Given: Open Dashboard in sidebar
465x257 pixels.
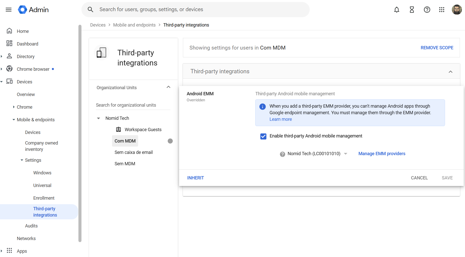Looking at the screenshot, I should point(28,44).
